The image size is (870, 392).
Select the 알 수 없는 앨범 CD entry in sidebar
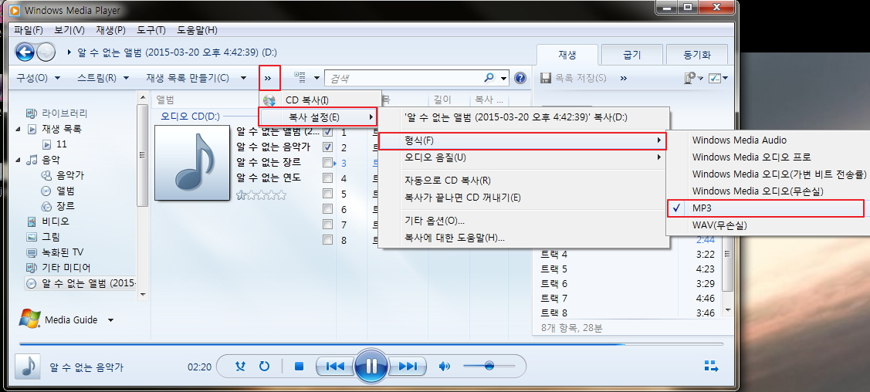point(81,283)
